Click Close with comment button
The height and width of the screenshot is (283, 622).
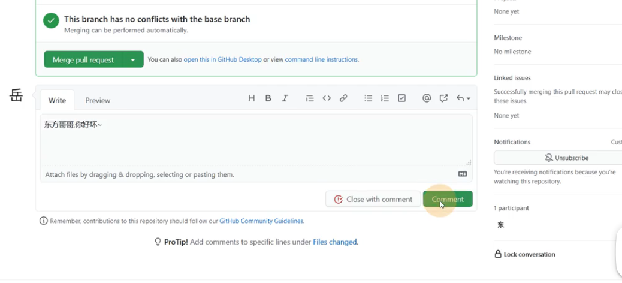(373, 199)
